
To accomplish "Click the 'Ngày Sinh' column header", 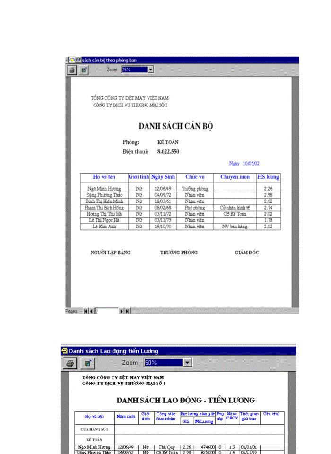I will [x=163, y=177].
